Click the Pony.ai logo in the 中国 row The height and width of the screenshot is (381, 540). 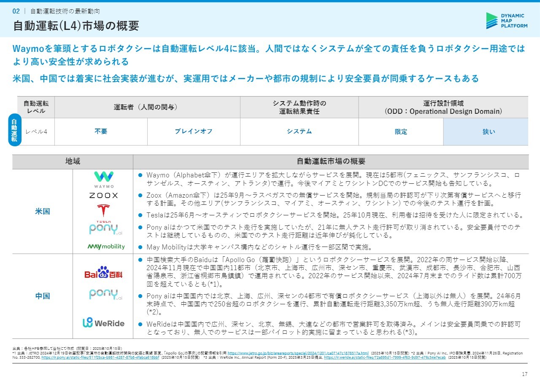coord(105,294)
